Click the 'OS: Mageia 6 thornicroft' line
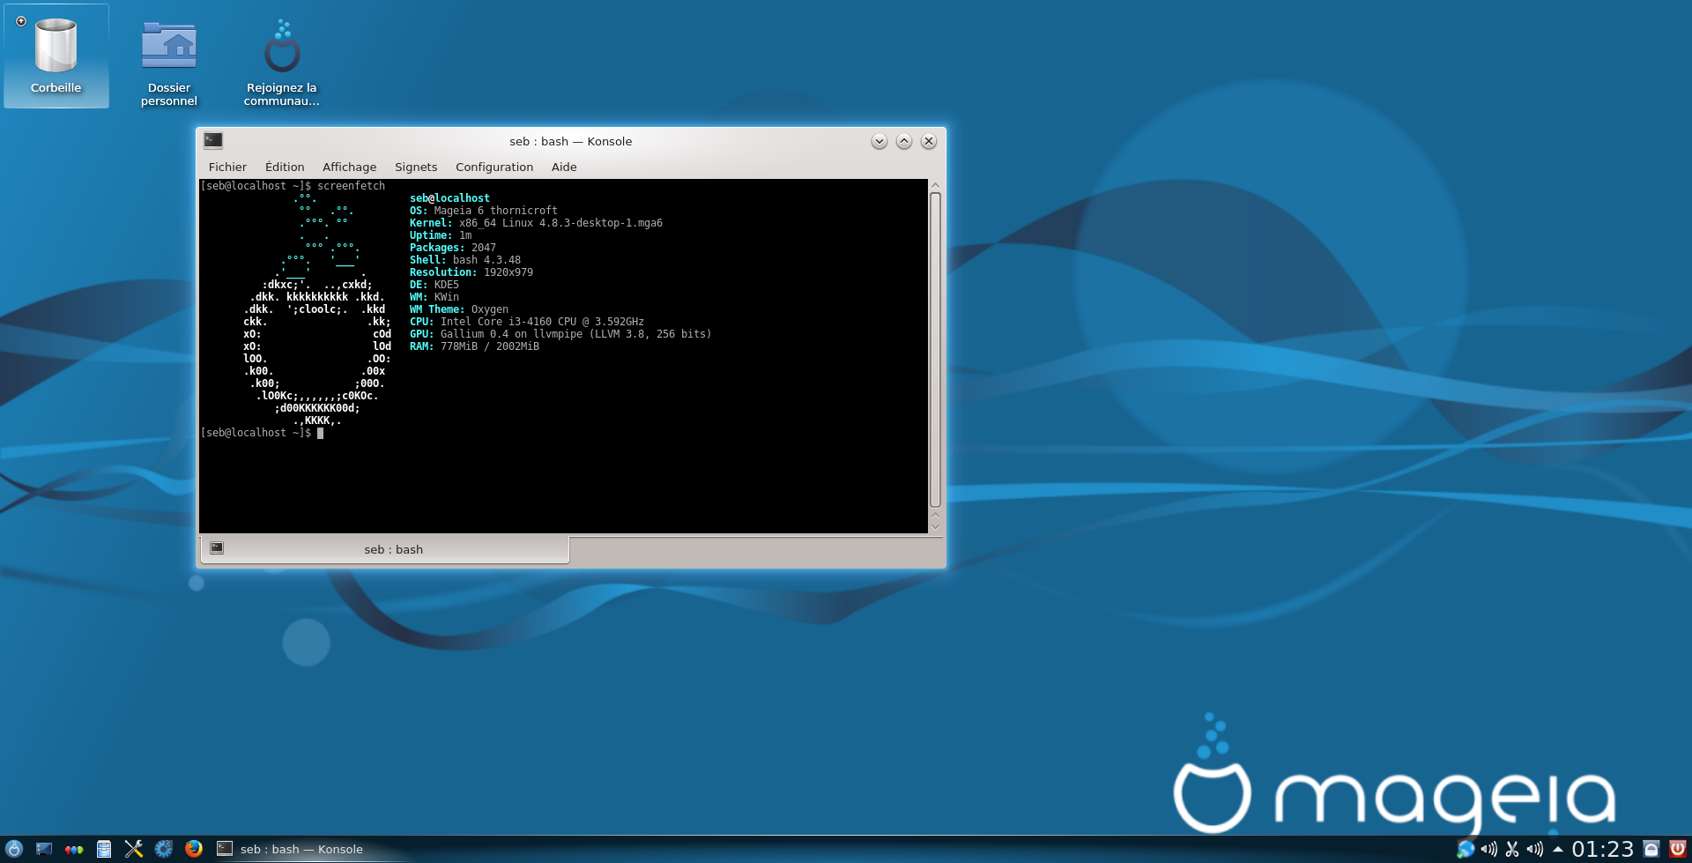The image size is (1692, 863). coord(484,211)
